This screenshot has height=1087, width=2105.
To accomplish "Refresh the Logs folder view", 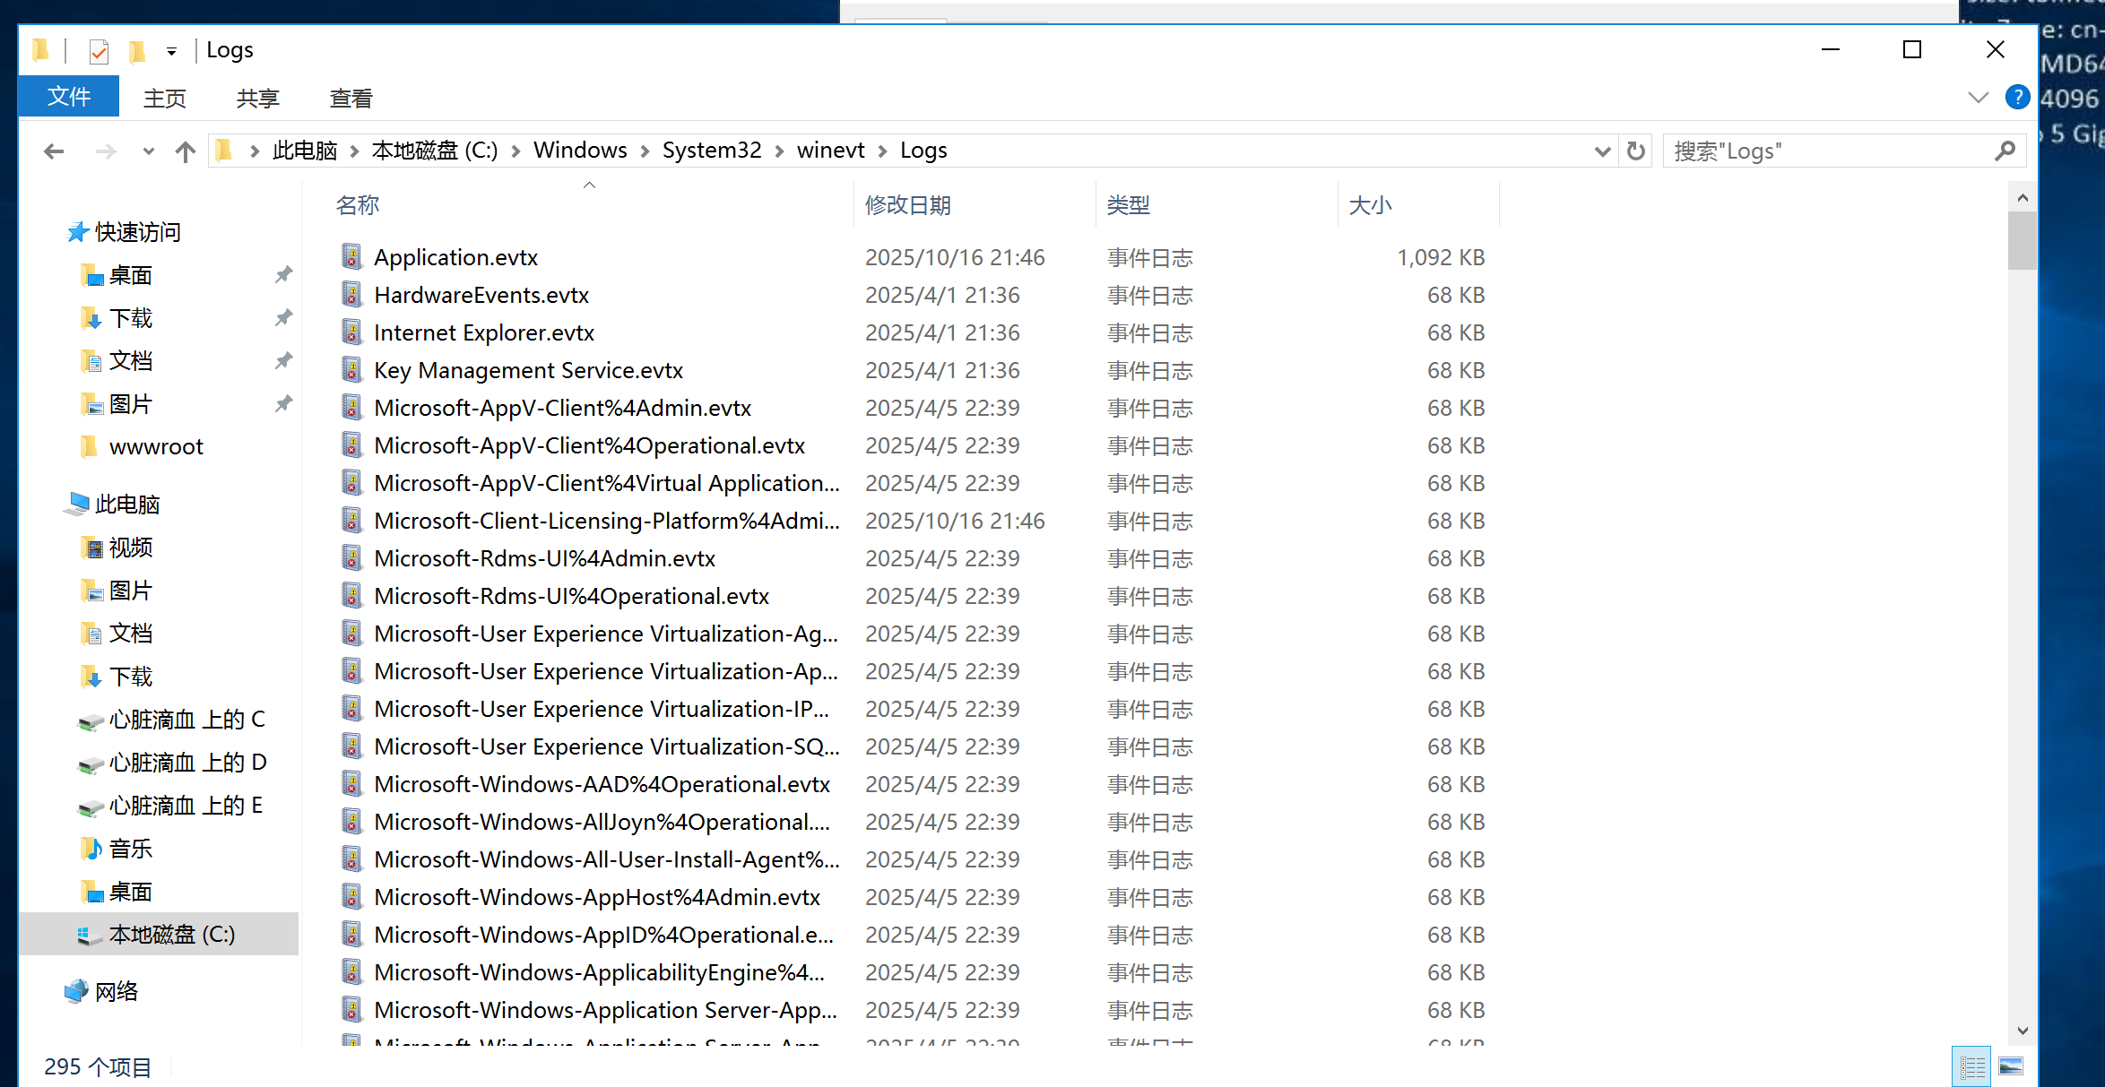I will click(1636, 151).
